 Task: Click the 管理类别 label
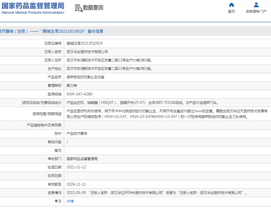tap(54, 86)
